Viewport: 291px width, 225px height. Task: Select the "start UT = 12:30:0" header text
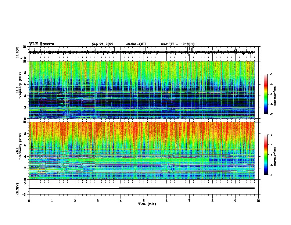(177, 44)
